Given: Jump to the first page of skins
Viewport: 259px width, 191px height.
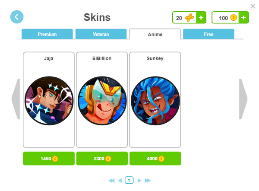Looking at the screenshot, I should click(x=111, y=181).
